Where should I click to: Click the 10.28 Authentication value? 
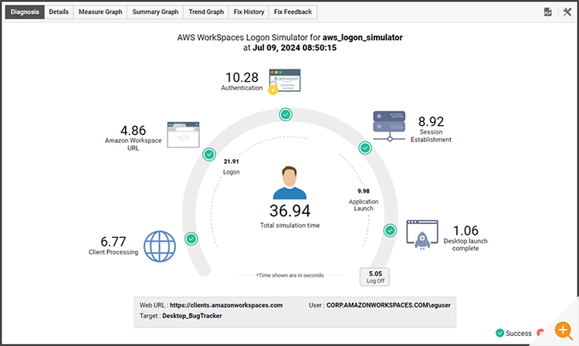pos(242,77)
